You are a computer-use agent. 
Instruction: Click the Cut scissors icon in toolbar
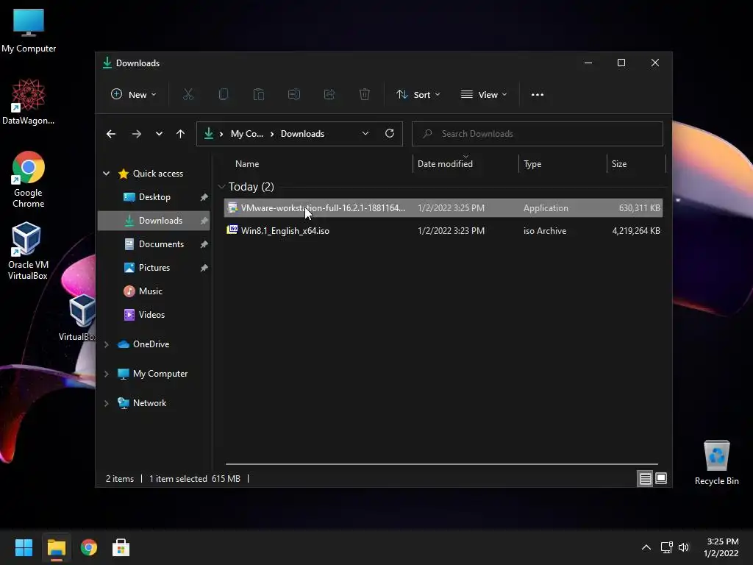click(x=188, y=95)
